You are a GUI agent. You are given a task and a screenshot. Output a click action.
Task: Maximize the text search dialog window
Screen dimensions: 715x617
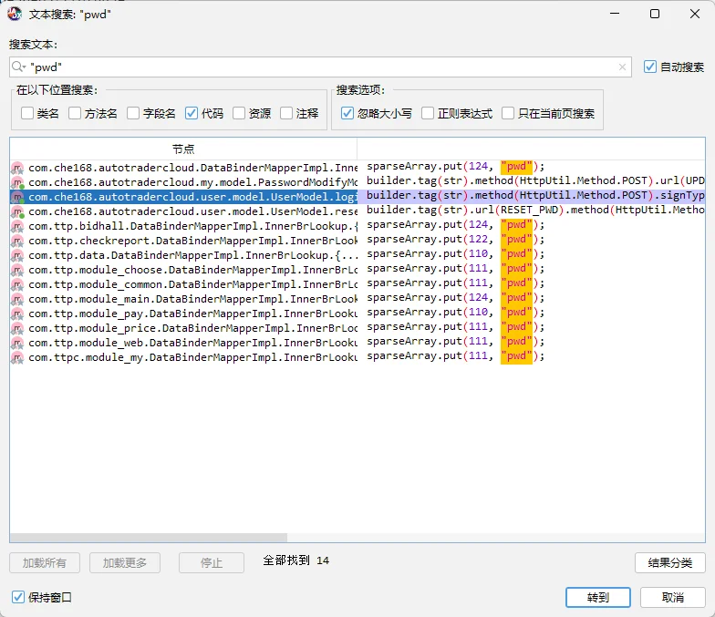coord(655,14)
